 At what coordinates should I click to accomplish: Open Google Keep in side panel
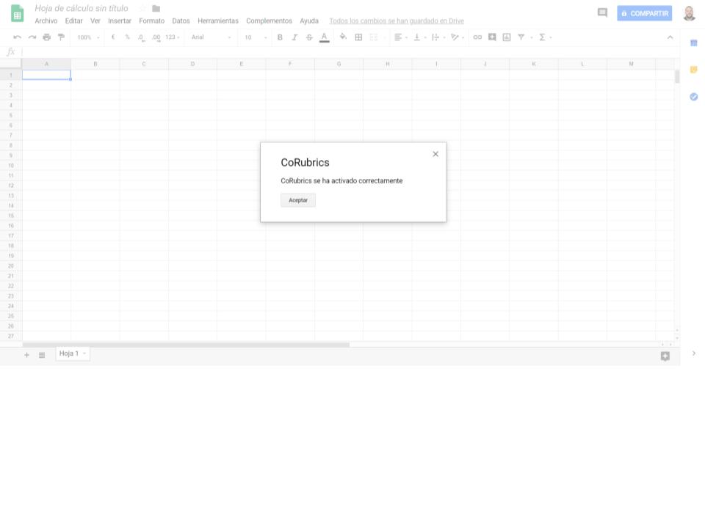point(693,70)
